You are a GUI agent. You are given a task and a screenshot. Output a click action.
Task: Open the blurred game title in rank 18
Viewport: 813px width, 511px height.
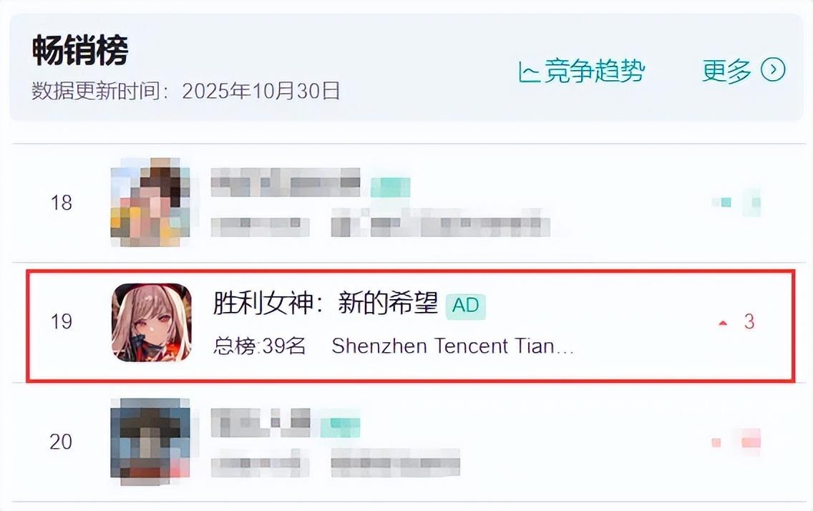(x=285, y=182)
